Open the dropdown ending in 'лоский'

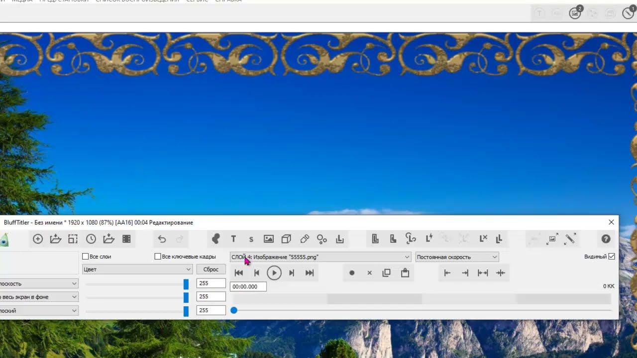tap(39, 311)
